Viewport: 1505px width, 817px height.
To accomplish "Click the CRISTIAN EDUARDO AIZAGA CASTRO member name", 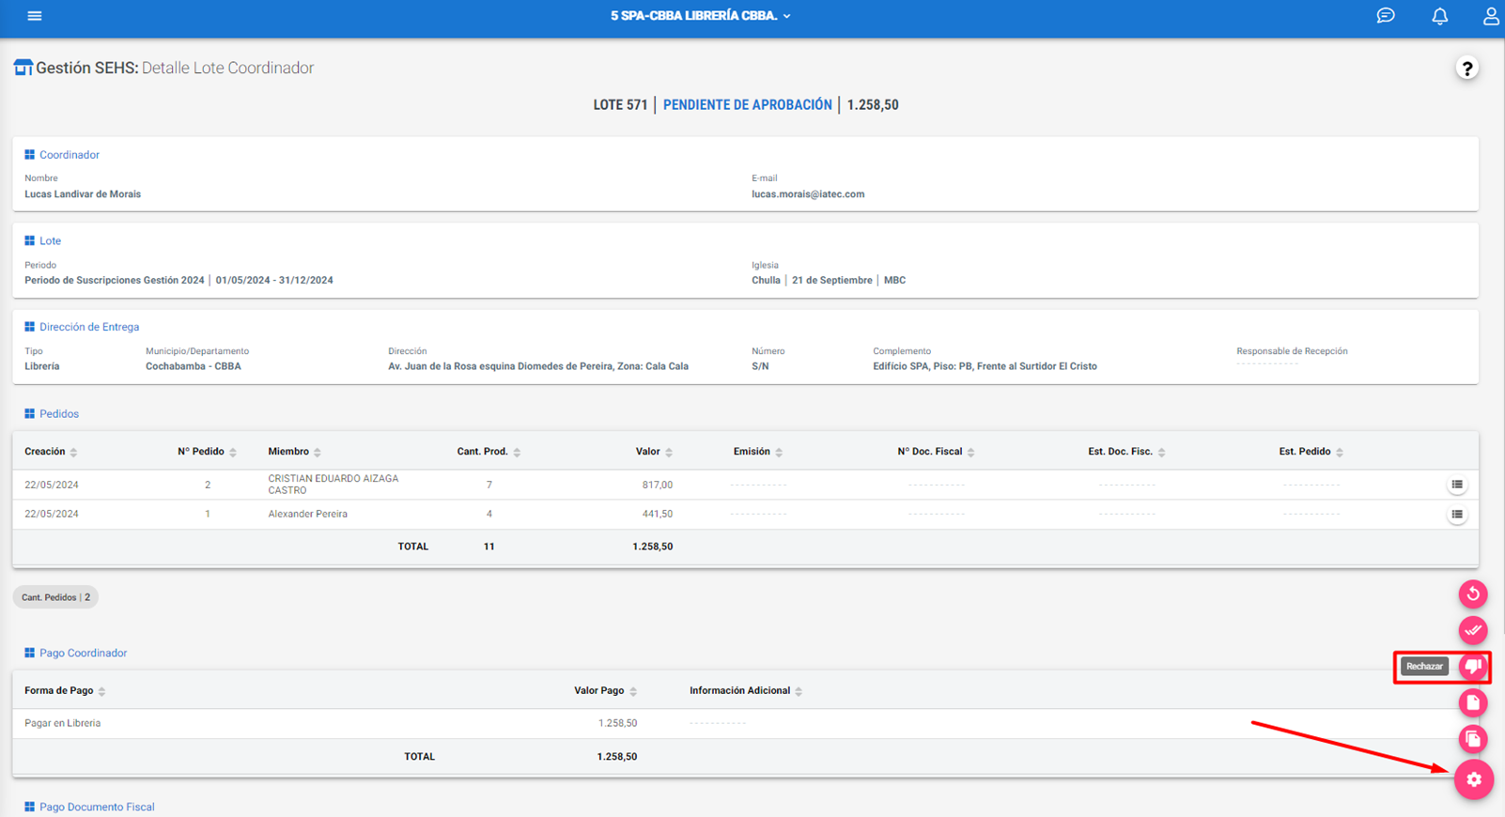I will click(x=334, y=485).
